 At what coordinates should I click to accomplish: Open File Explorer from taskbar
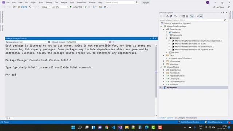pyautogui.click(x=127, y=127)
